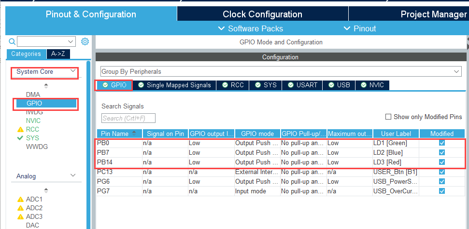The height and width of the screenshot is (229, 469).
Task: Click the blue vertical scrollbar in sidebar
Action: 88,145
